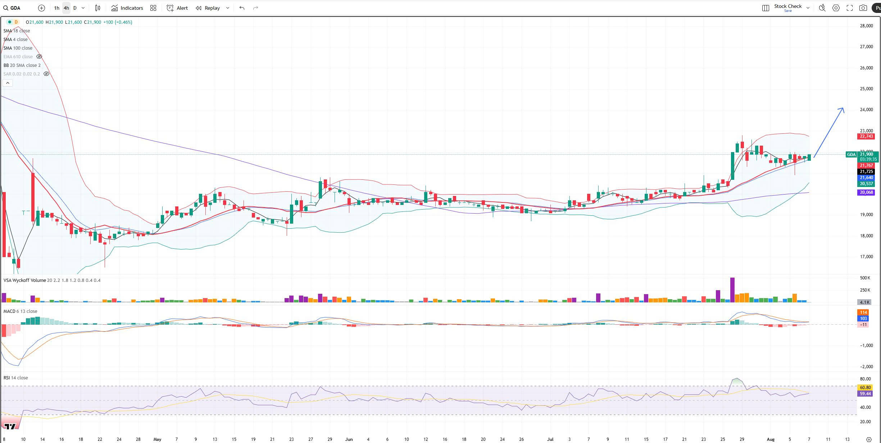Select the SMA 100 close indicator legend
The image size is (881, 443).
18,48
